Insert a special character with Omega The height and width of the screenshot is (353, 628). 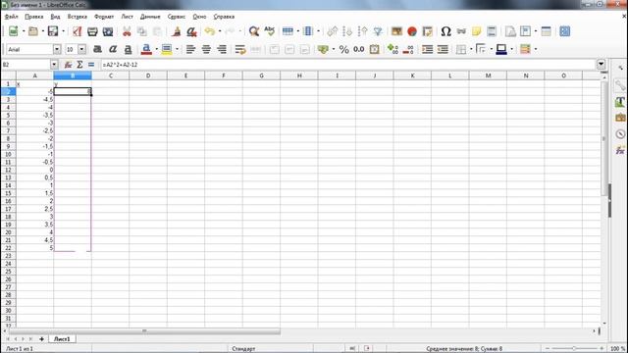(x=445, y=31)
